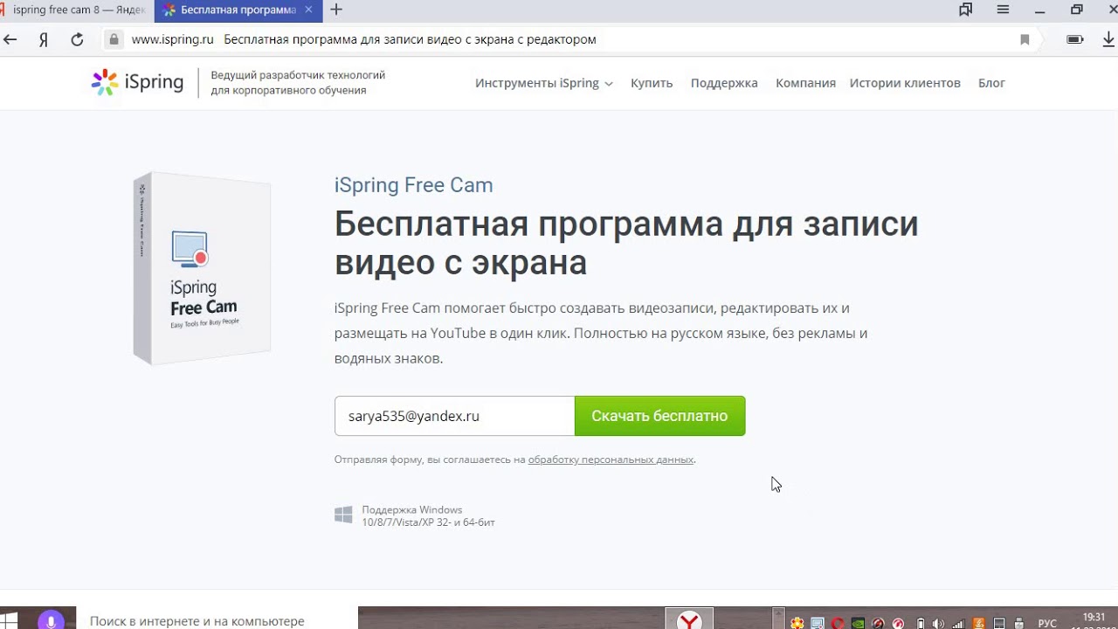
Task: Reload the page with the refresh icon
Action: click(77, 39)
